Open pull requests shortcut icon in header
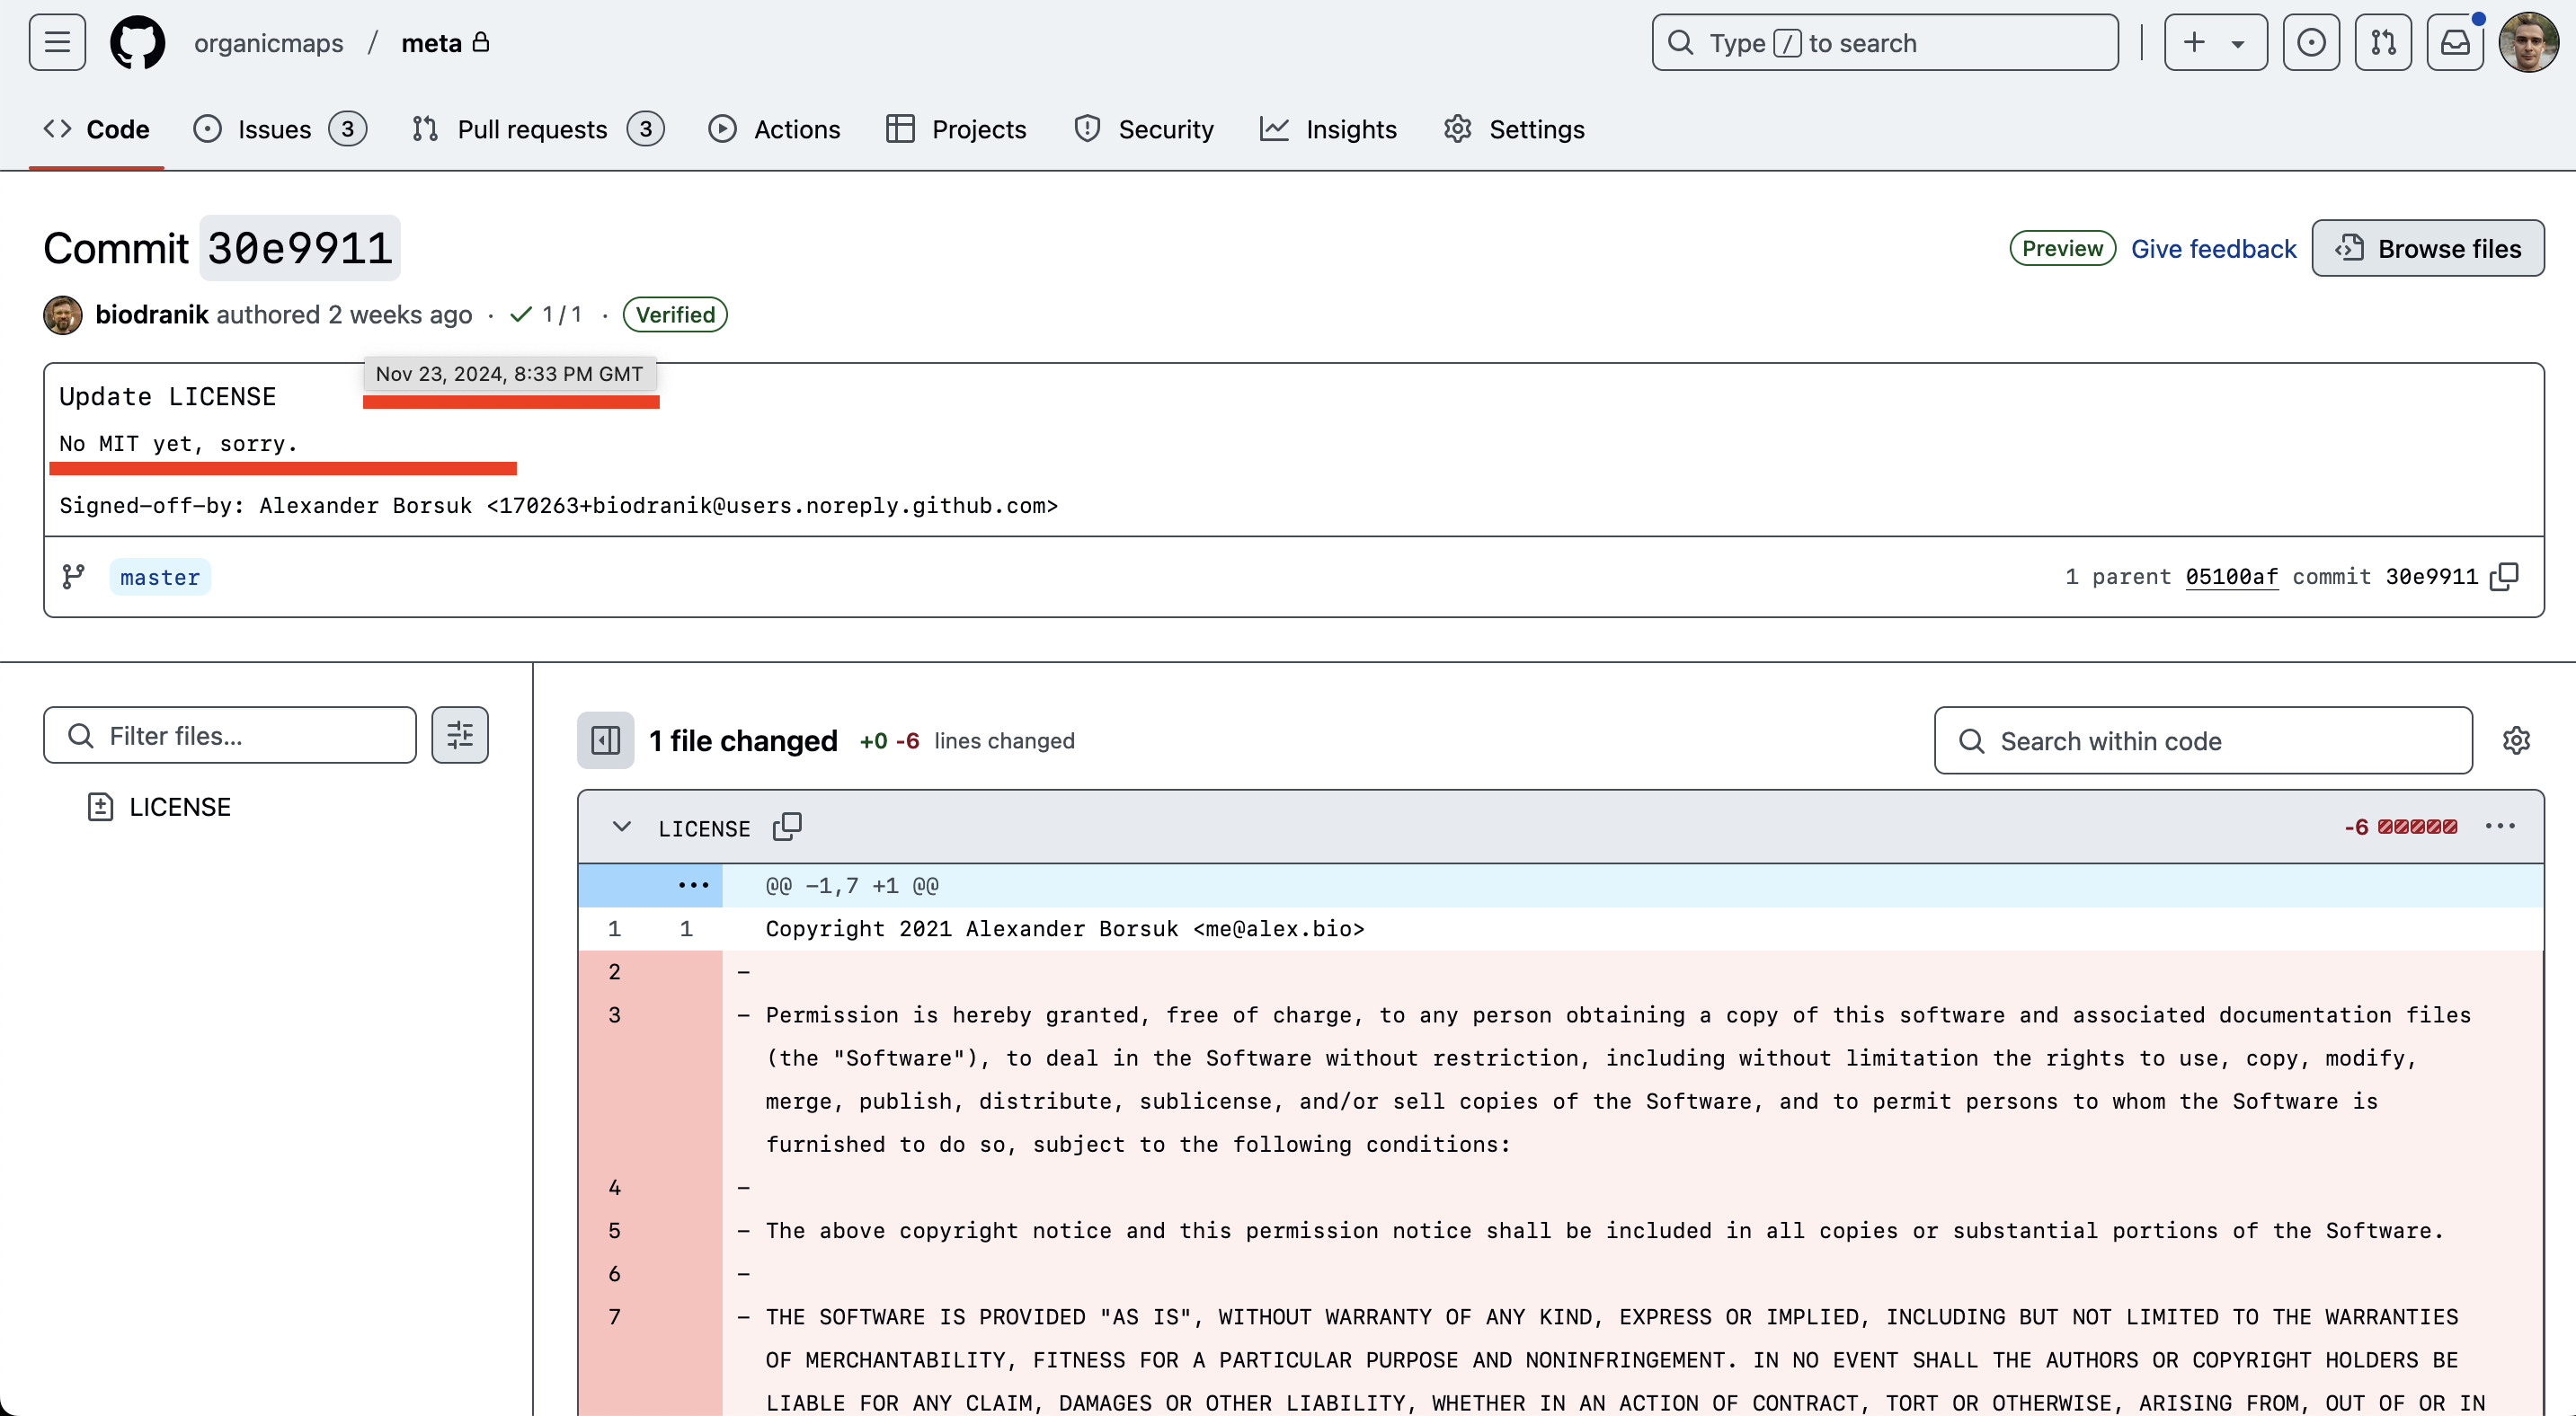 2383,43
